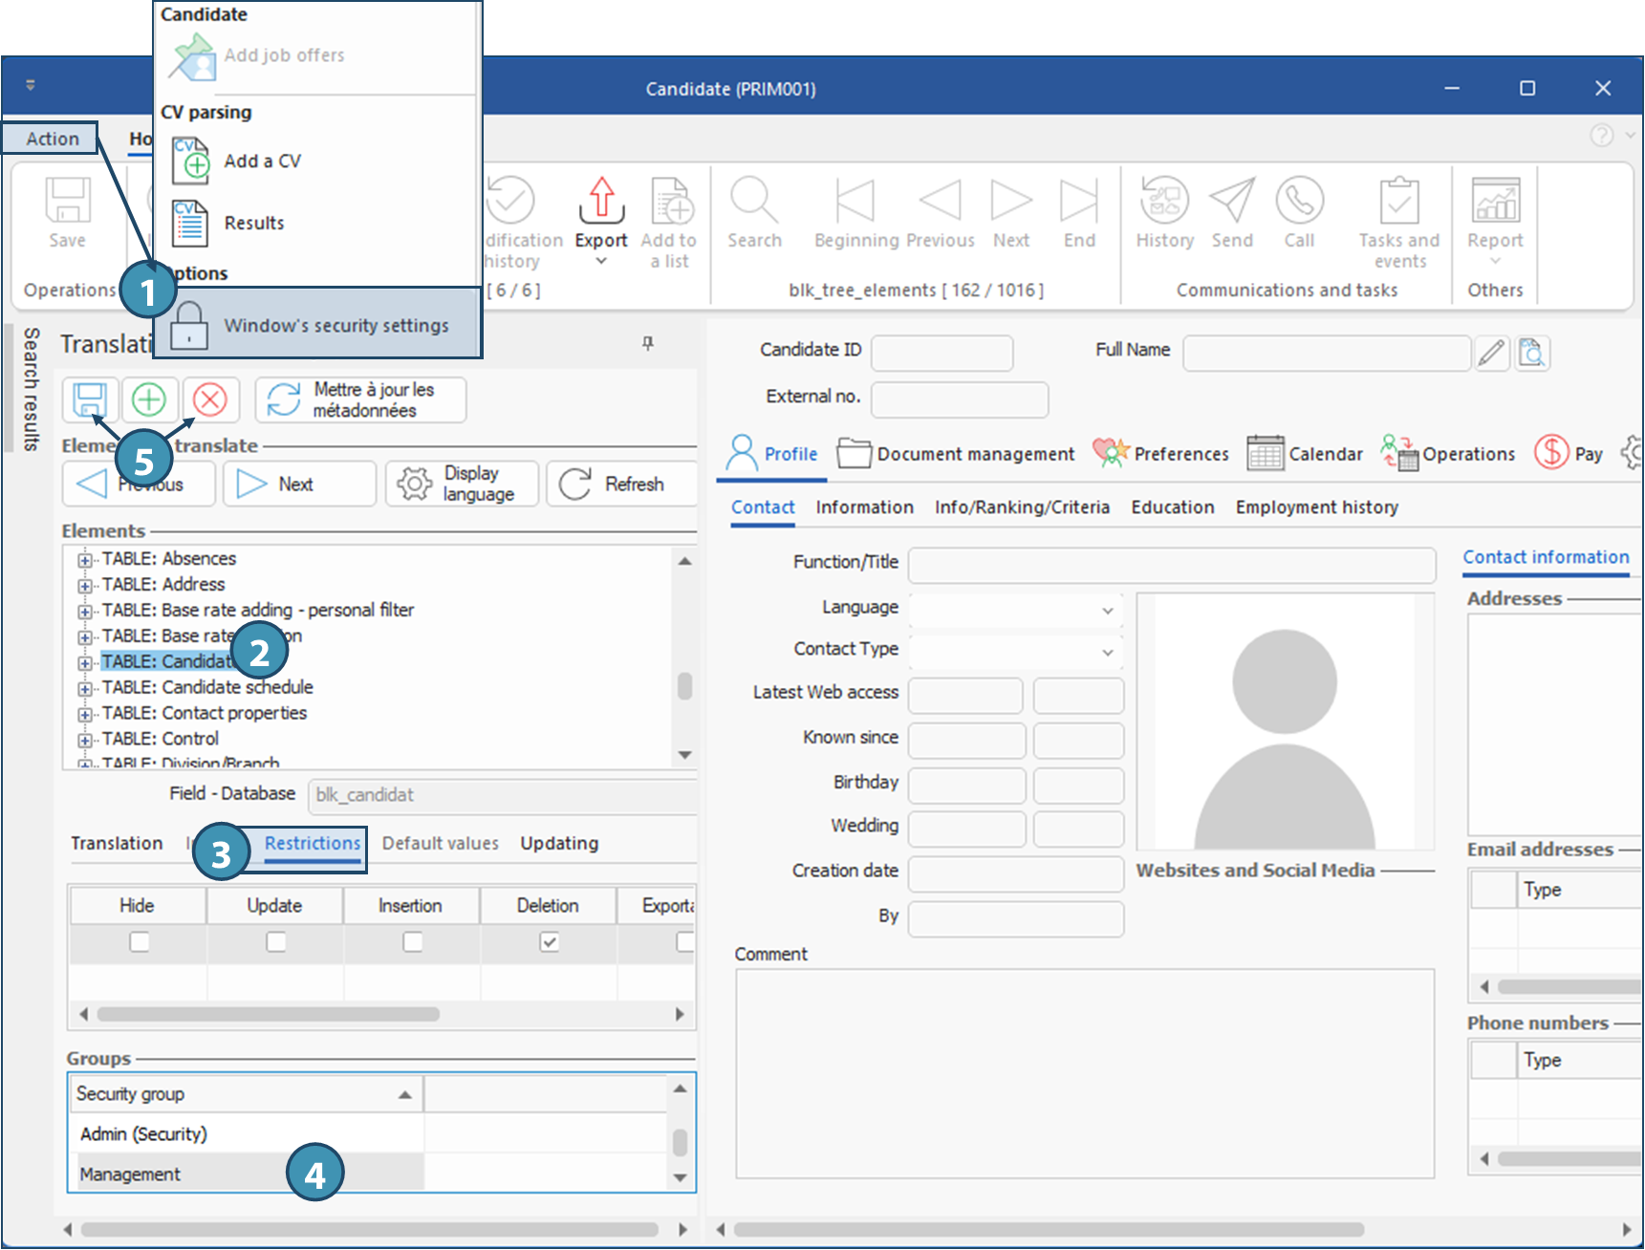Open the Language dropdown
Image resolution: width=1645 pixels, height=1250 pixels.
click(1107, 610)
